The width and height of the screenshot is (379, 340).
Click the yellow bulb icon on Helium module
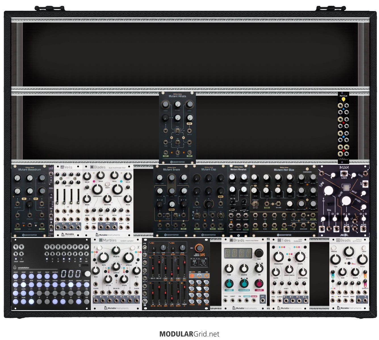[x=343, y=100]
